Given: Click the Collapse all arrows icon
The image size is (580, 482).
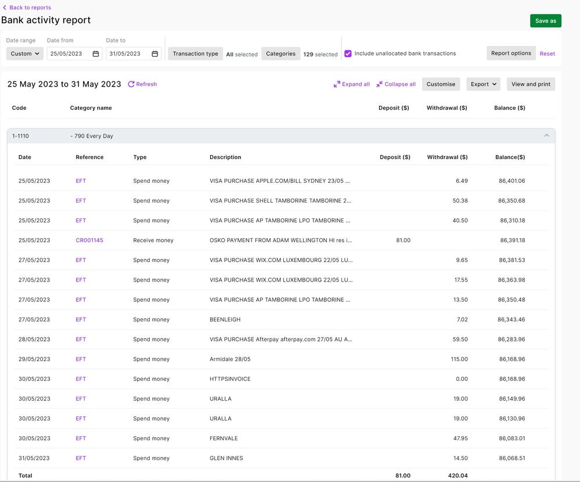Looking at the screenshot, I should coord(379,84).
